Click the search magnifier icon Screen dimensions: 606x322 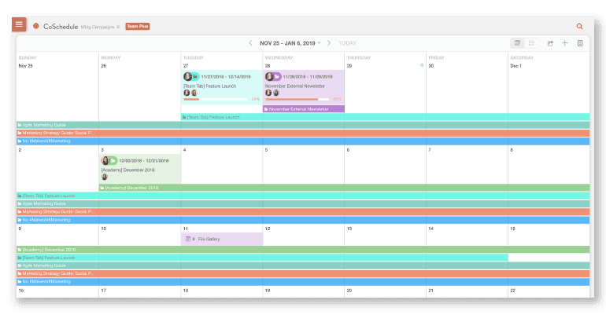(580, 27)
